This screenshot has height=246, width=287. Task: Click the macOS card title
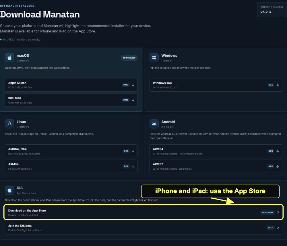[x=23, y=55]
